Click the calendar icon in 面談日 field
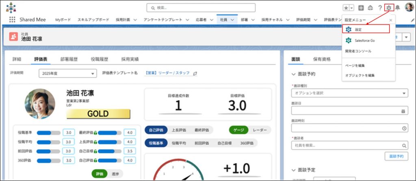Viewport: 416px width, 181px height. (x=403, y=111)
